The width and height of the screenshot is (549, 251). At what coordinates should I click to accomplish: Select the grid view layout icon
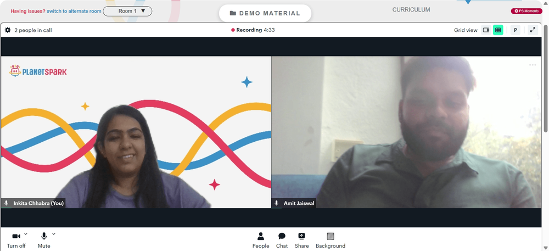click(498, 30)
